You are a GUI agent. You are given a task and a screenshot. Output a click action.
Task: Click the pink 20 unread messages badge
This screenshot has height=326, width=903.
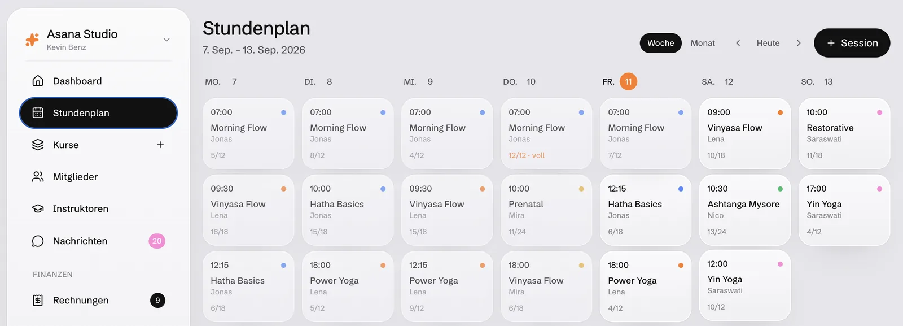(x=157, y=241)
